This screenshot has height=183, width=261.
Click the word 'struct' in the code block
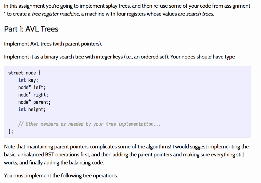click(16, 73)
